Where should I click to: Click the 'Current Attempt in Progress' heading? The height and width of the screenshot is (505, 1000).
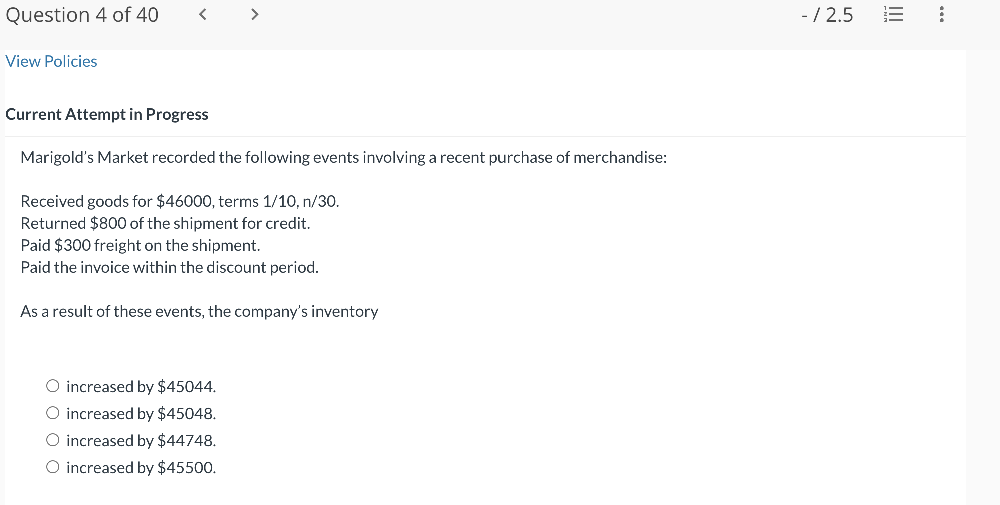click(107, 114)
